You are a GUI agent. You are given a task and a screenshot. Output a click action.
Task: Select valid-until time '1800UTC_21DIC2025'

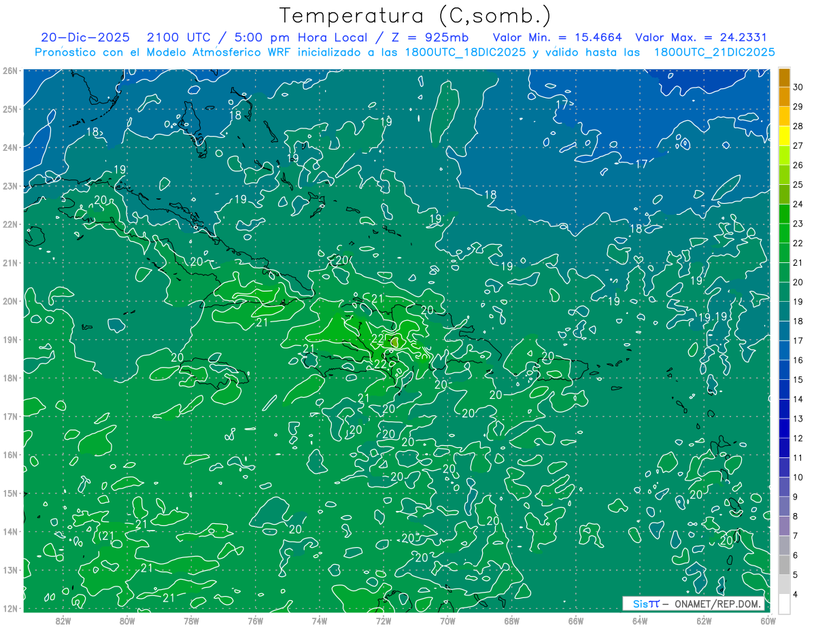tap(714, 52)
